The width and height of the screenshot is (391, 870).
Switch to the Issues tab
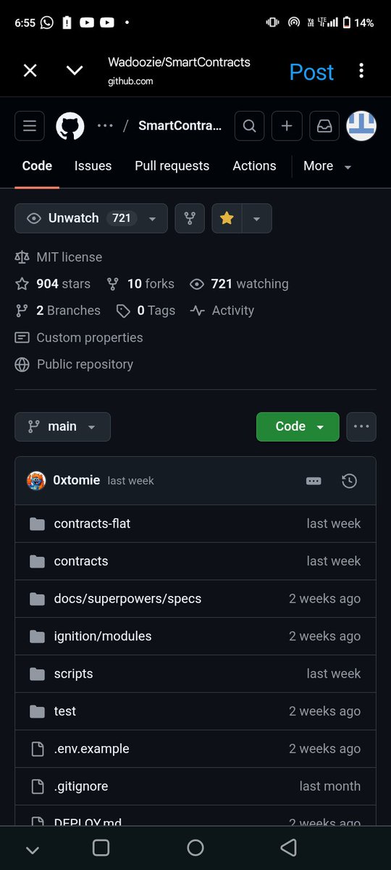coord(93,166)
